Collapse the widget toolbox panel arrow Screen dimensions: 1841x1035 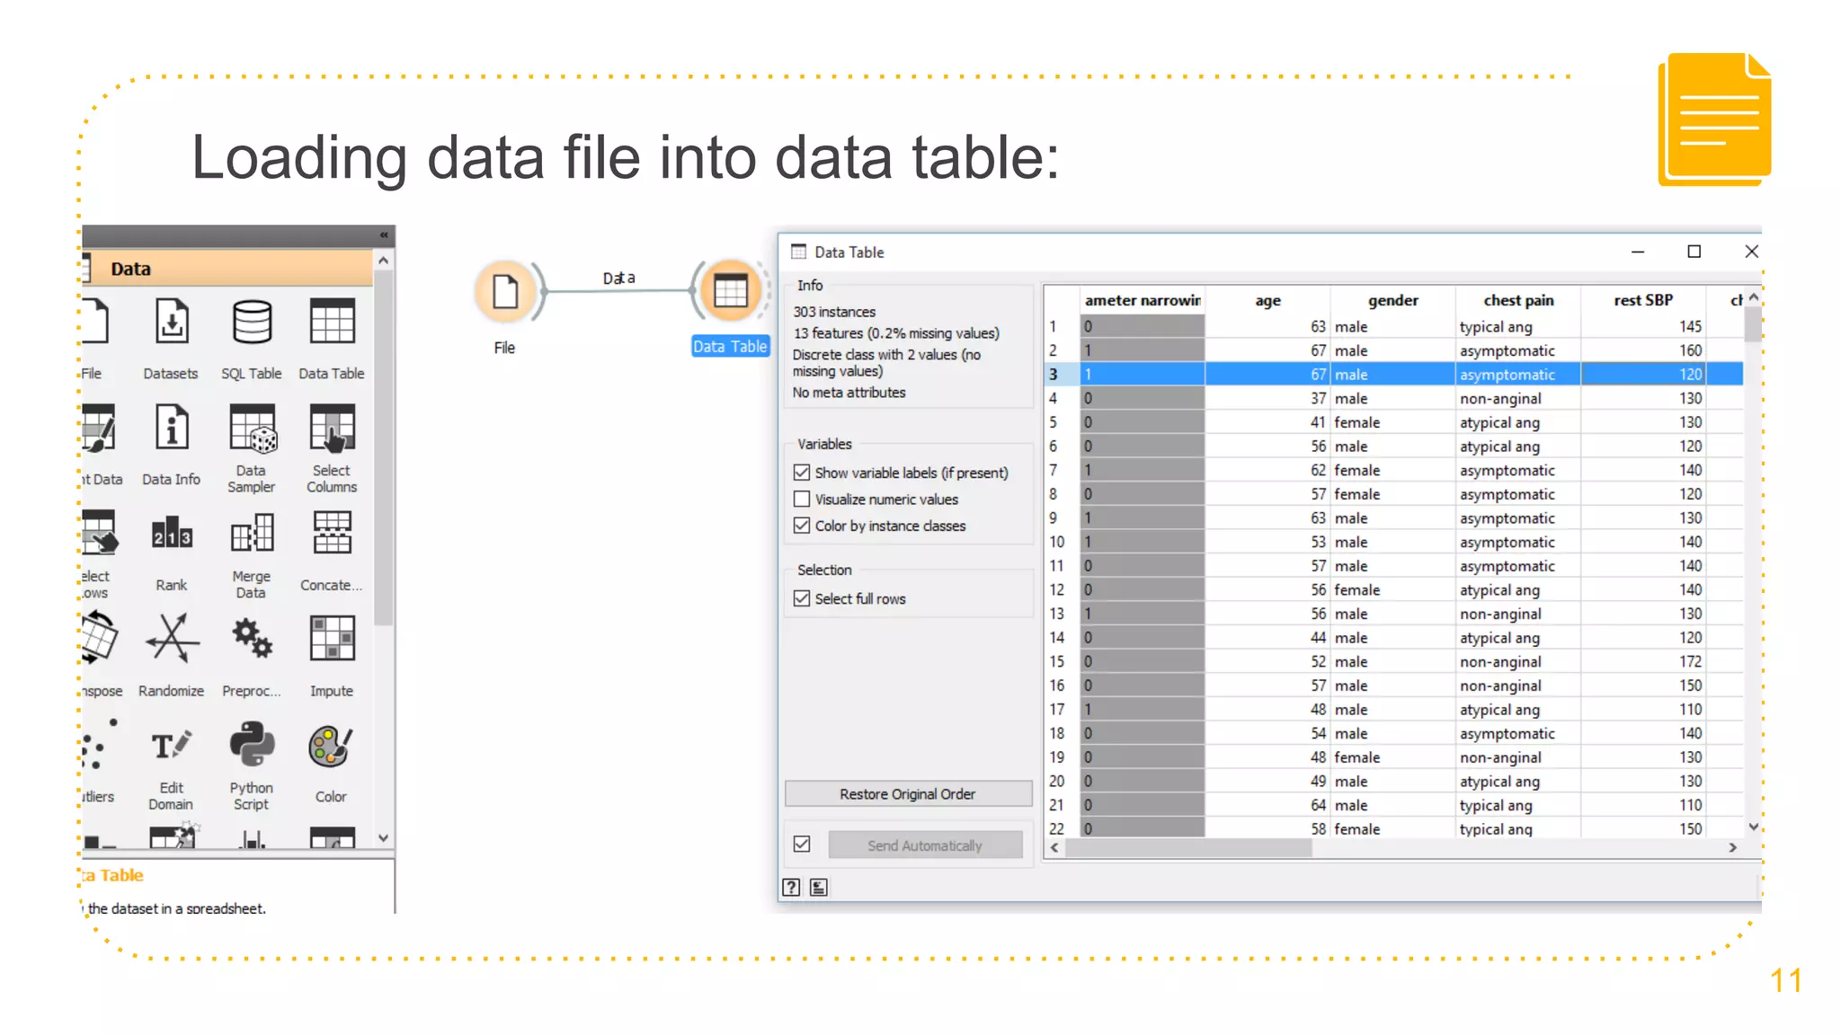(384, 235)
